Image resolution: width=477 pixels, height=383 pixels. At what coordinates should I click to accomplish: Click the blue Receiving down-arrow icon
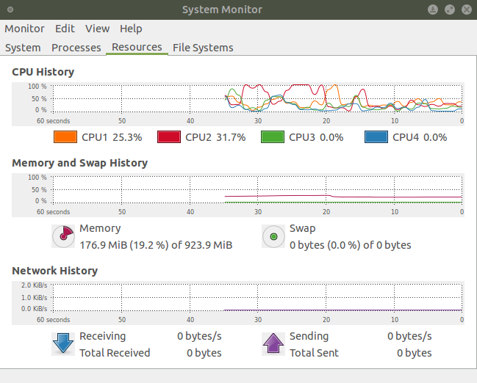point(63,344)
